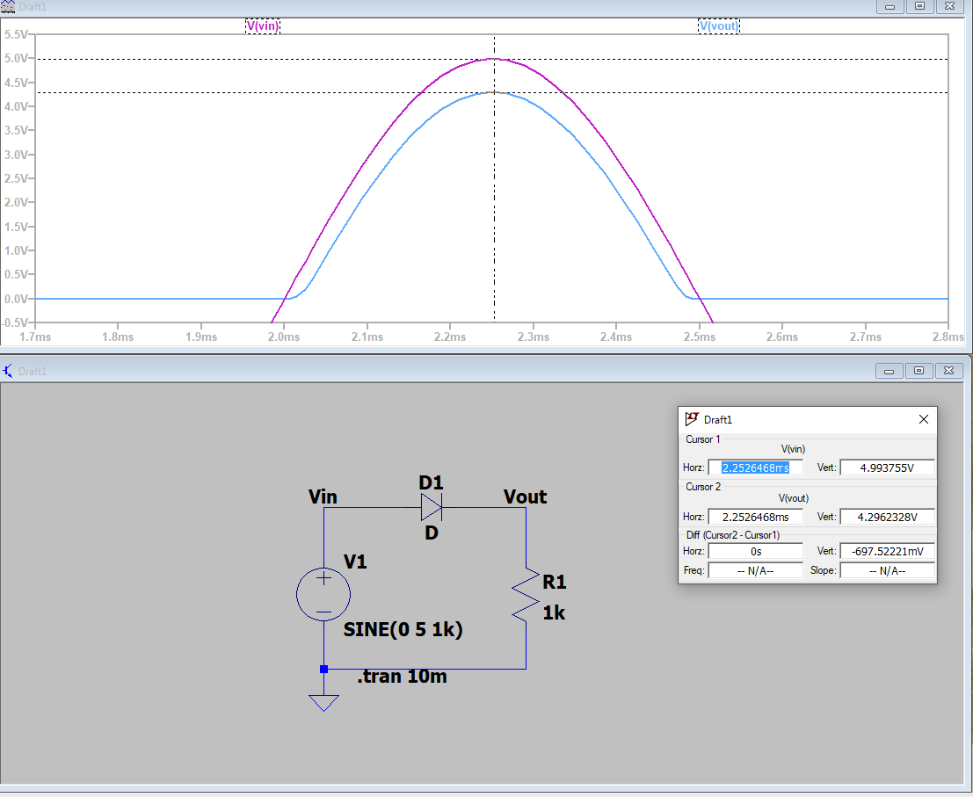Focus the Cursor 2 Horz field

coord(755,517)
